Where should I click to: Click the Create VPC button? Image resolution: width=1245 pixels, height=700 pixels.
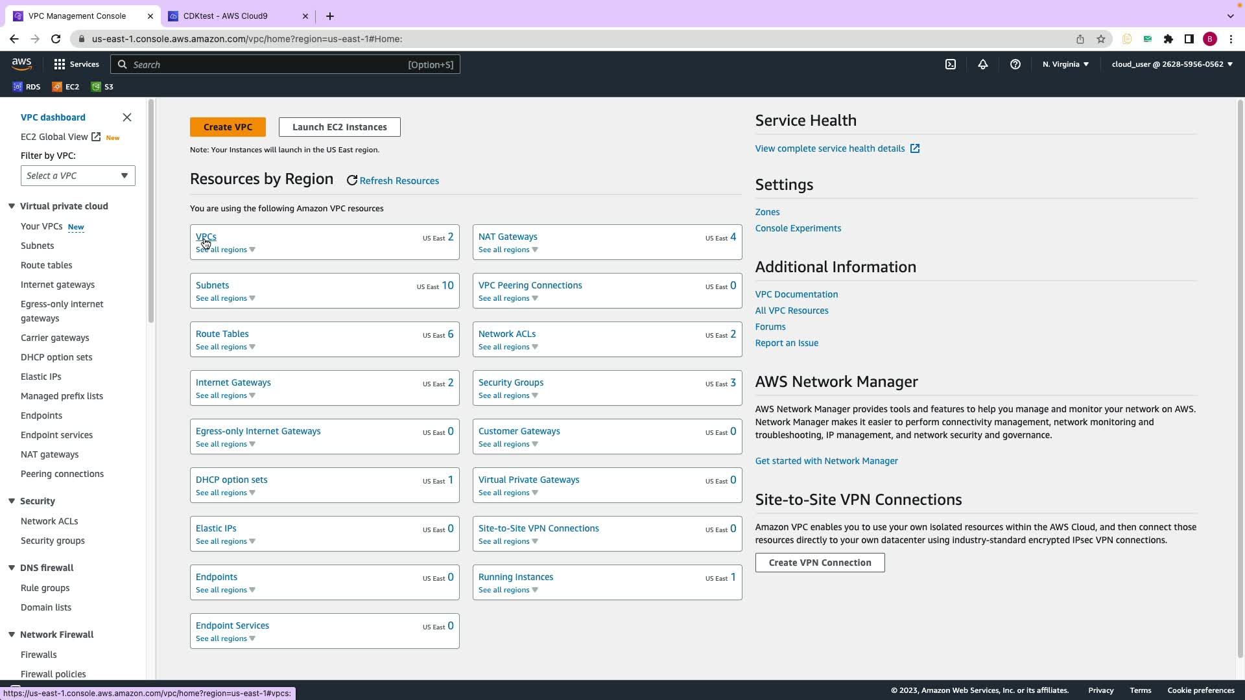click(x=228, y=127)
